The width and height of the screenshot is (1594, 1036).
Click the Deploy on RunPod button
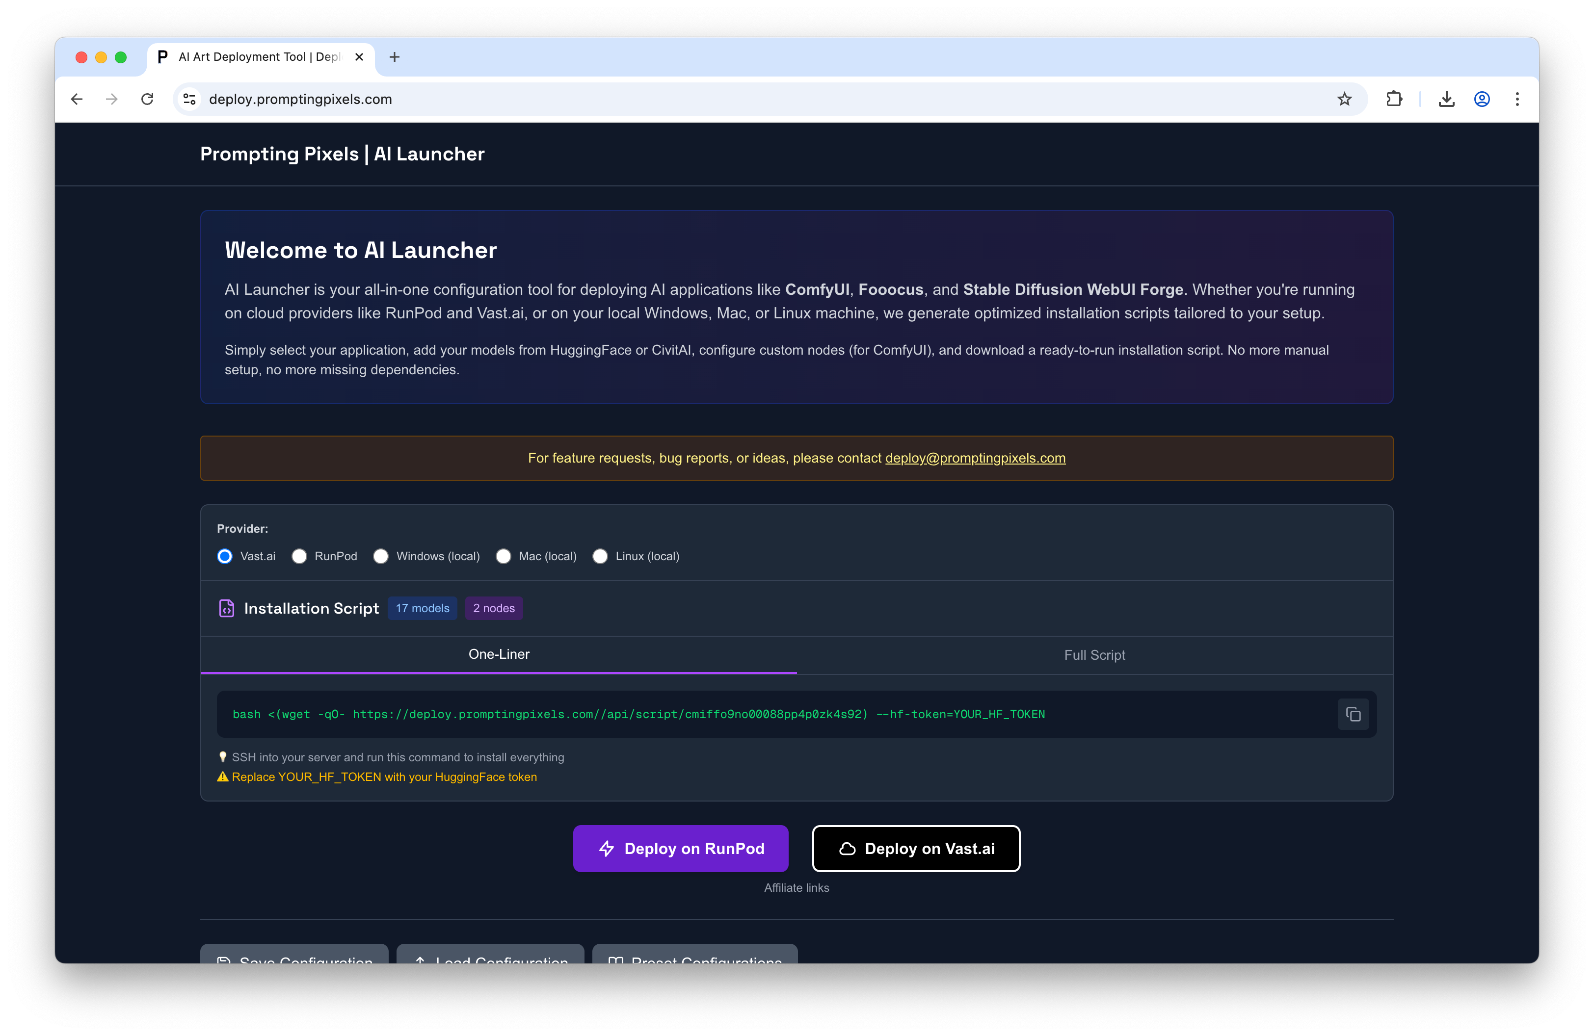(681, 849)
